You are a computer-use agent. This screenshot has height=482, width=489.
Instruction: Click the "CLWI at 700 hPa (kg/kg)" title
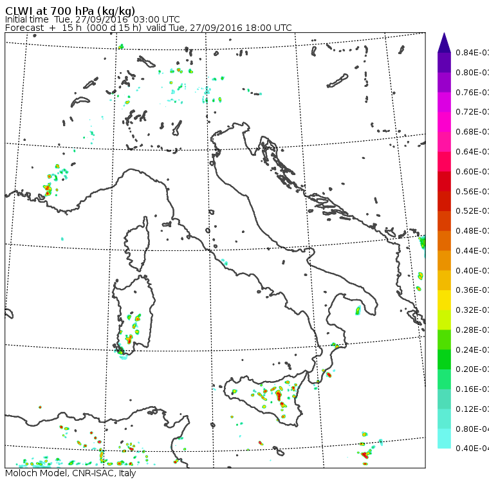70,11
